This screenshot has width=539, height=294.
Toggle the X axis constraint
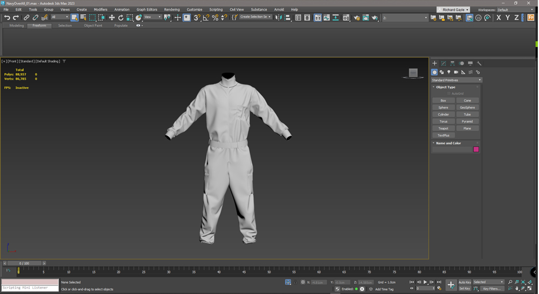tap(499, 18)
